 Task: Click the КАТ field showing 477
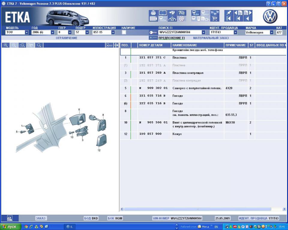(279, 32)
